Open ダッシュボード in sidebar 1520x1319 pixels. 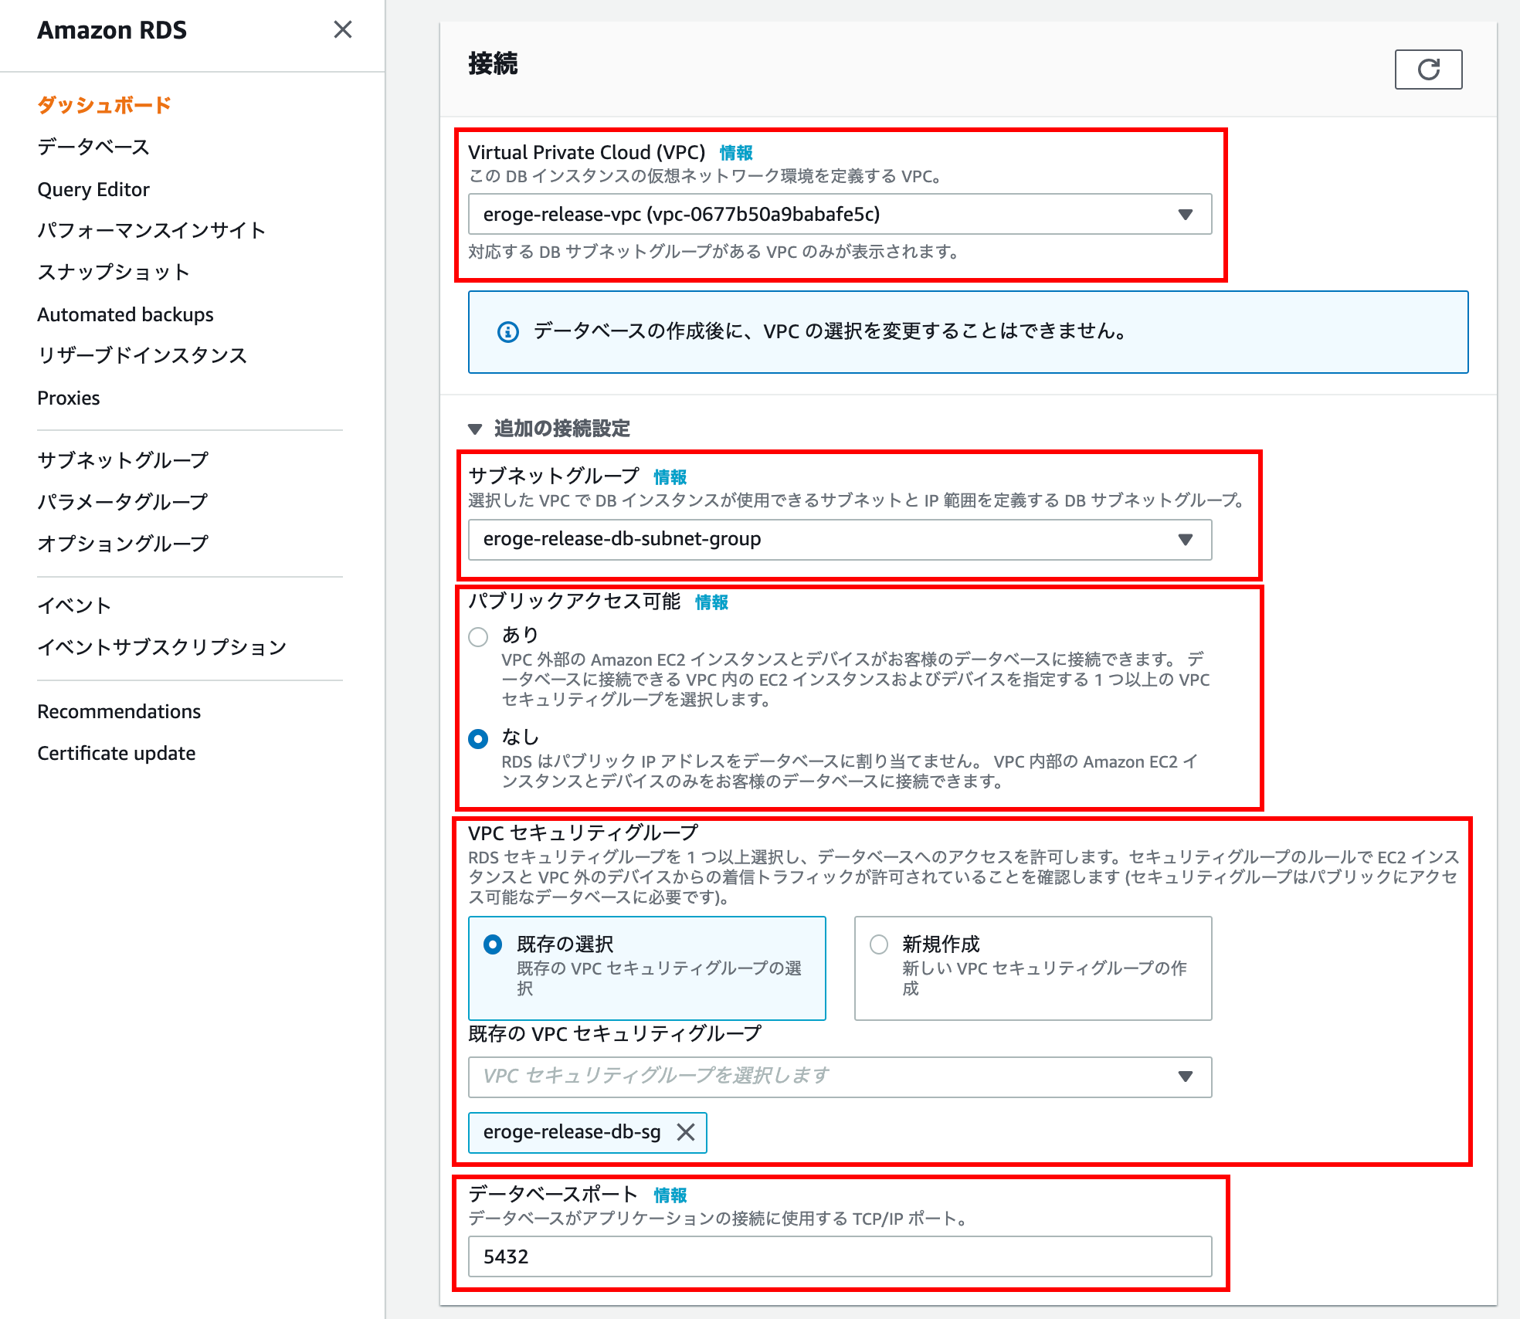pos(104,105)
